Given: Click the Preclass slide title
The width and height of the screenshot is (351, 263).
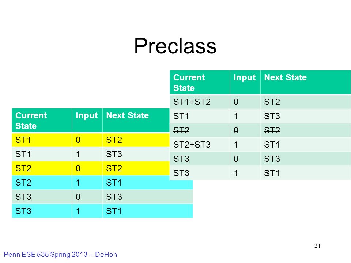Looking at the screenshot, I should coord(175,46).
